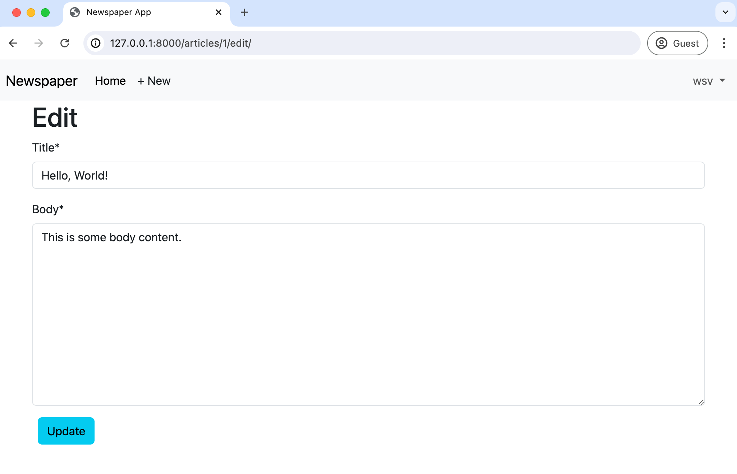Screen dimensions: 737x474
Task: Expand the wsv user dropdown
Action: tap(709, 81)
